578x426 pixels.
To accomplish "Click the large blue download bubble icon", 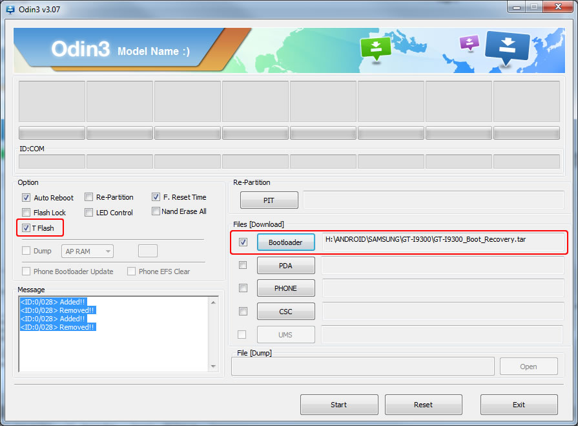I will click(x=508, y=47).
